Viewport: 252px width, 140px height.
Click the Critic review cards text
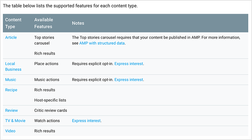point(51,110)
